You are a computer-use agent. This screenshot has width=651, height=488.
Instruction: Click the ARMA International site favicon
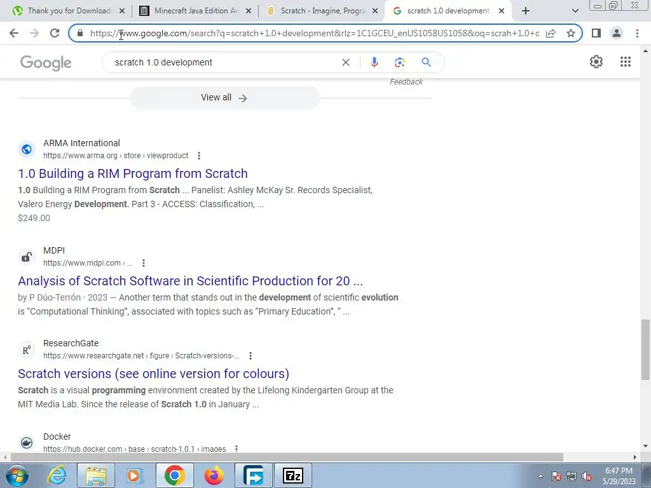pos(27,149)
